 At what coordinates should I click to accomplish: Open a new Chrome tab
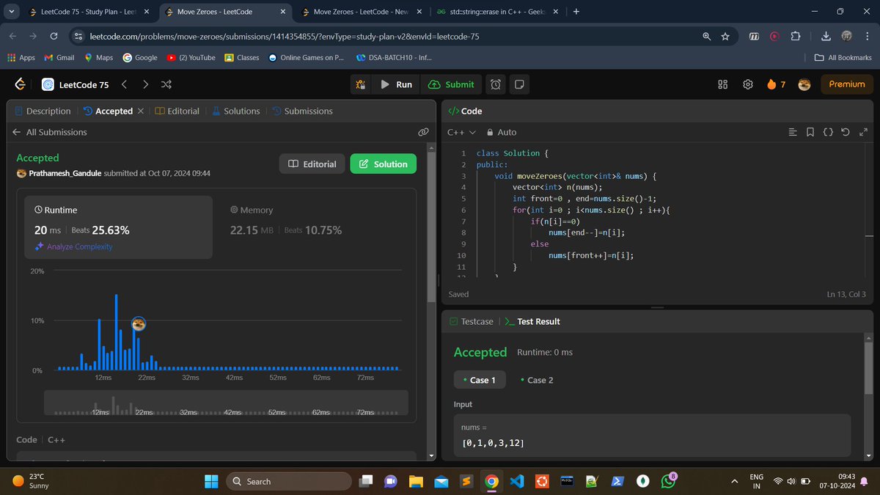tap(576, 12)
